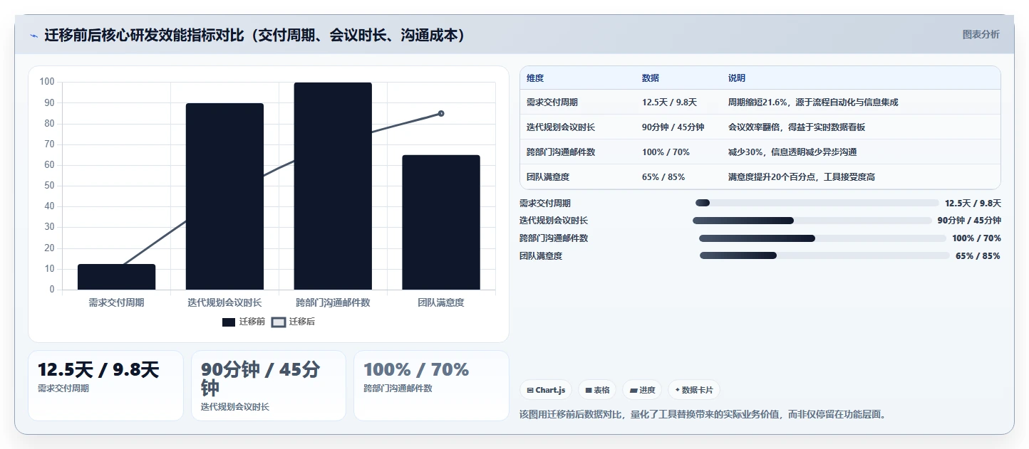Select the 团队满意度 table row label
Viewport: 1029px width, 449px height.
pos(548,176)
